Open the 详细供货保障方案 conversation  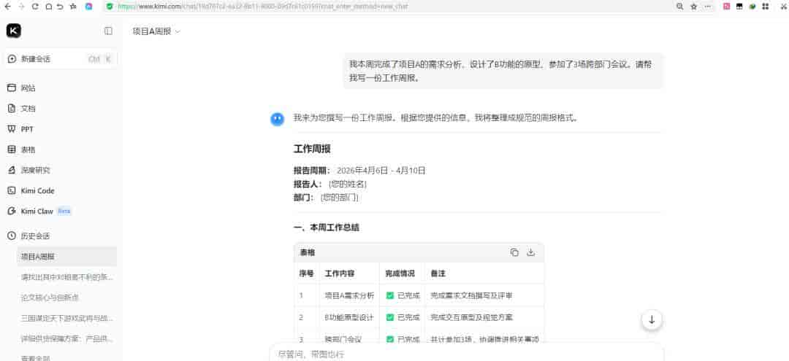(66, 339)
